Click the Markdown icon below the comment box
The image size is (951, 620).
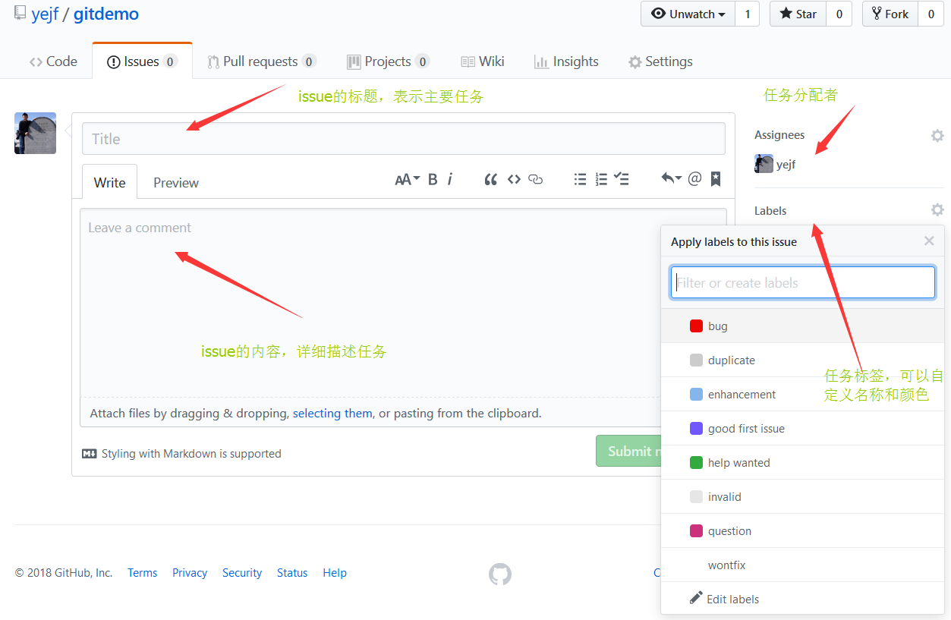tap(90, 454)
